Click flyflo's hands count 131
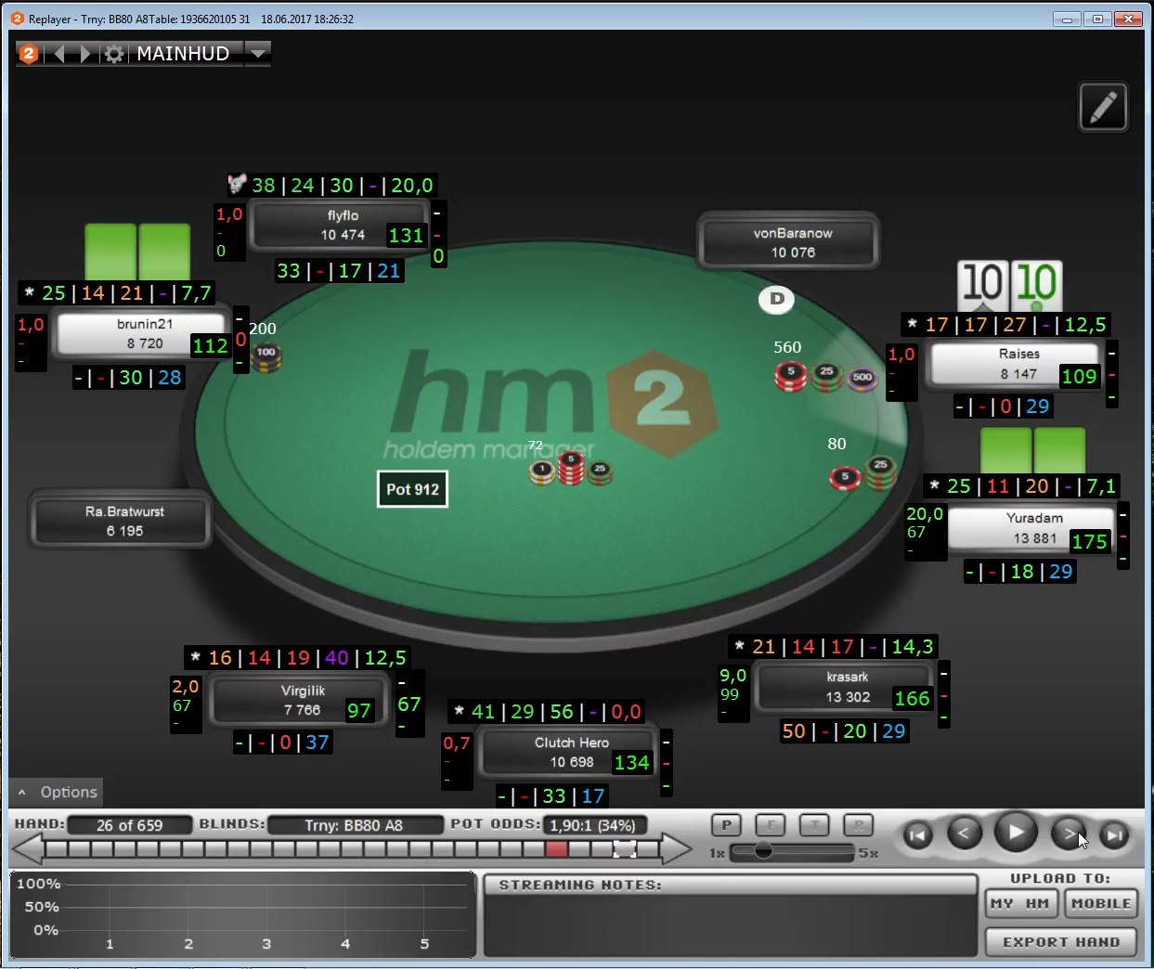This screenshot has height=969, width=1154. click(406, 236)
